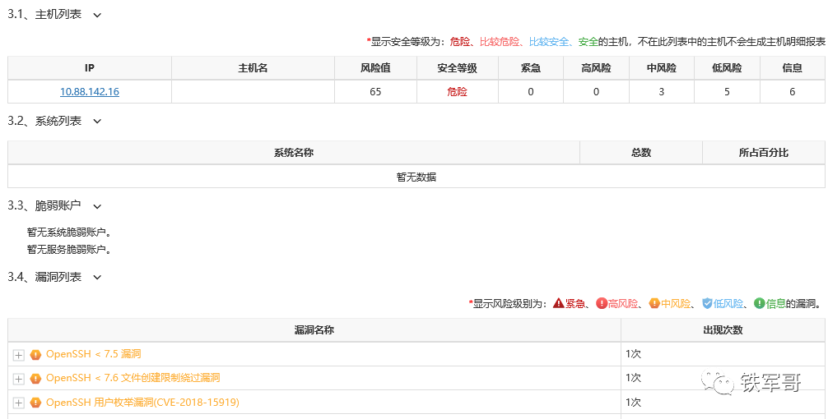The width and height of the screenshot is (828, 419).
Task: Open the OpenSSH < 7.5 漏洞 entry
Action: pyautogui.click(x=94, y=354)
